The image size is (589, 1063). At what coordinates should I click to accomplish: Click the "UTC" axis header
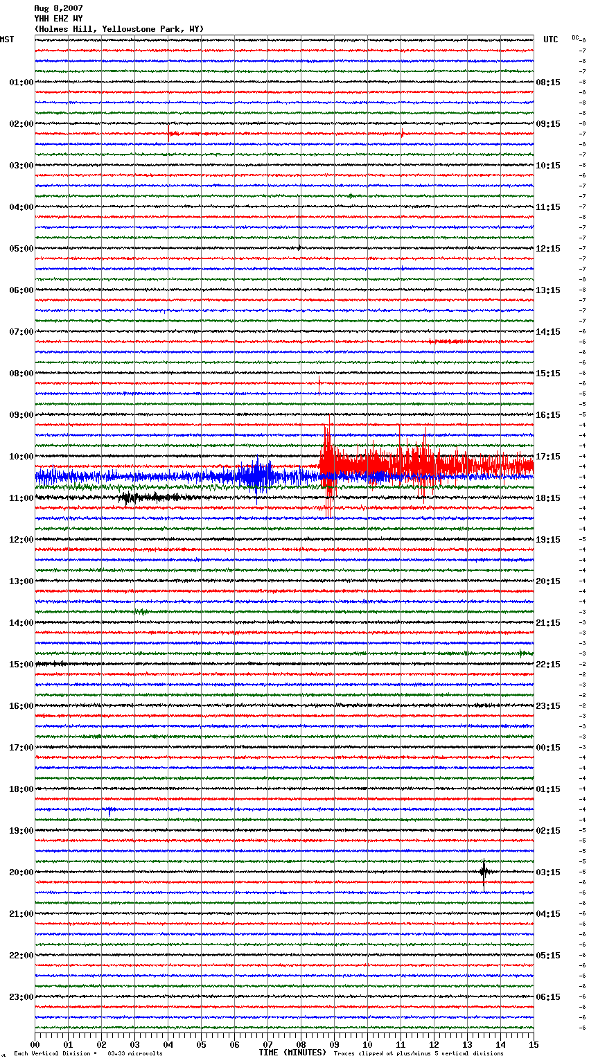[551, 39]
